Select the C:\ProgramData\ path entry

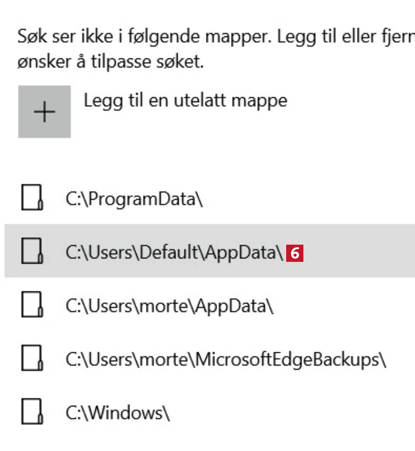coord(134,199)
